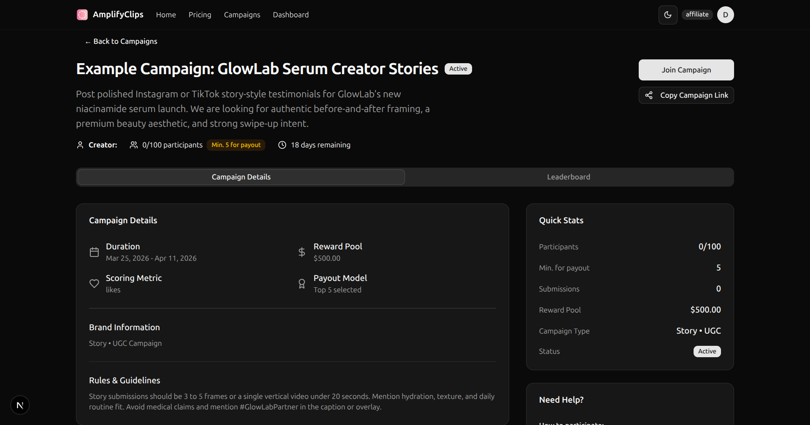This screenshot has height=425, width=810.
Task: Navigate to Dashboard
Action: point(291,15)
